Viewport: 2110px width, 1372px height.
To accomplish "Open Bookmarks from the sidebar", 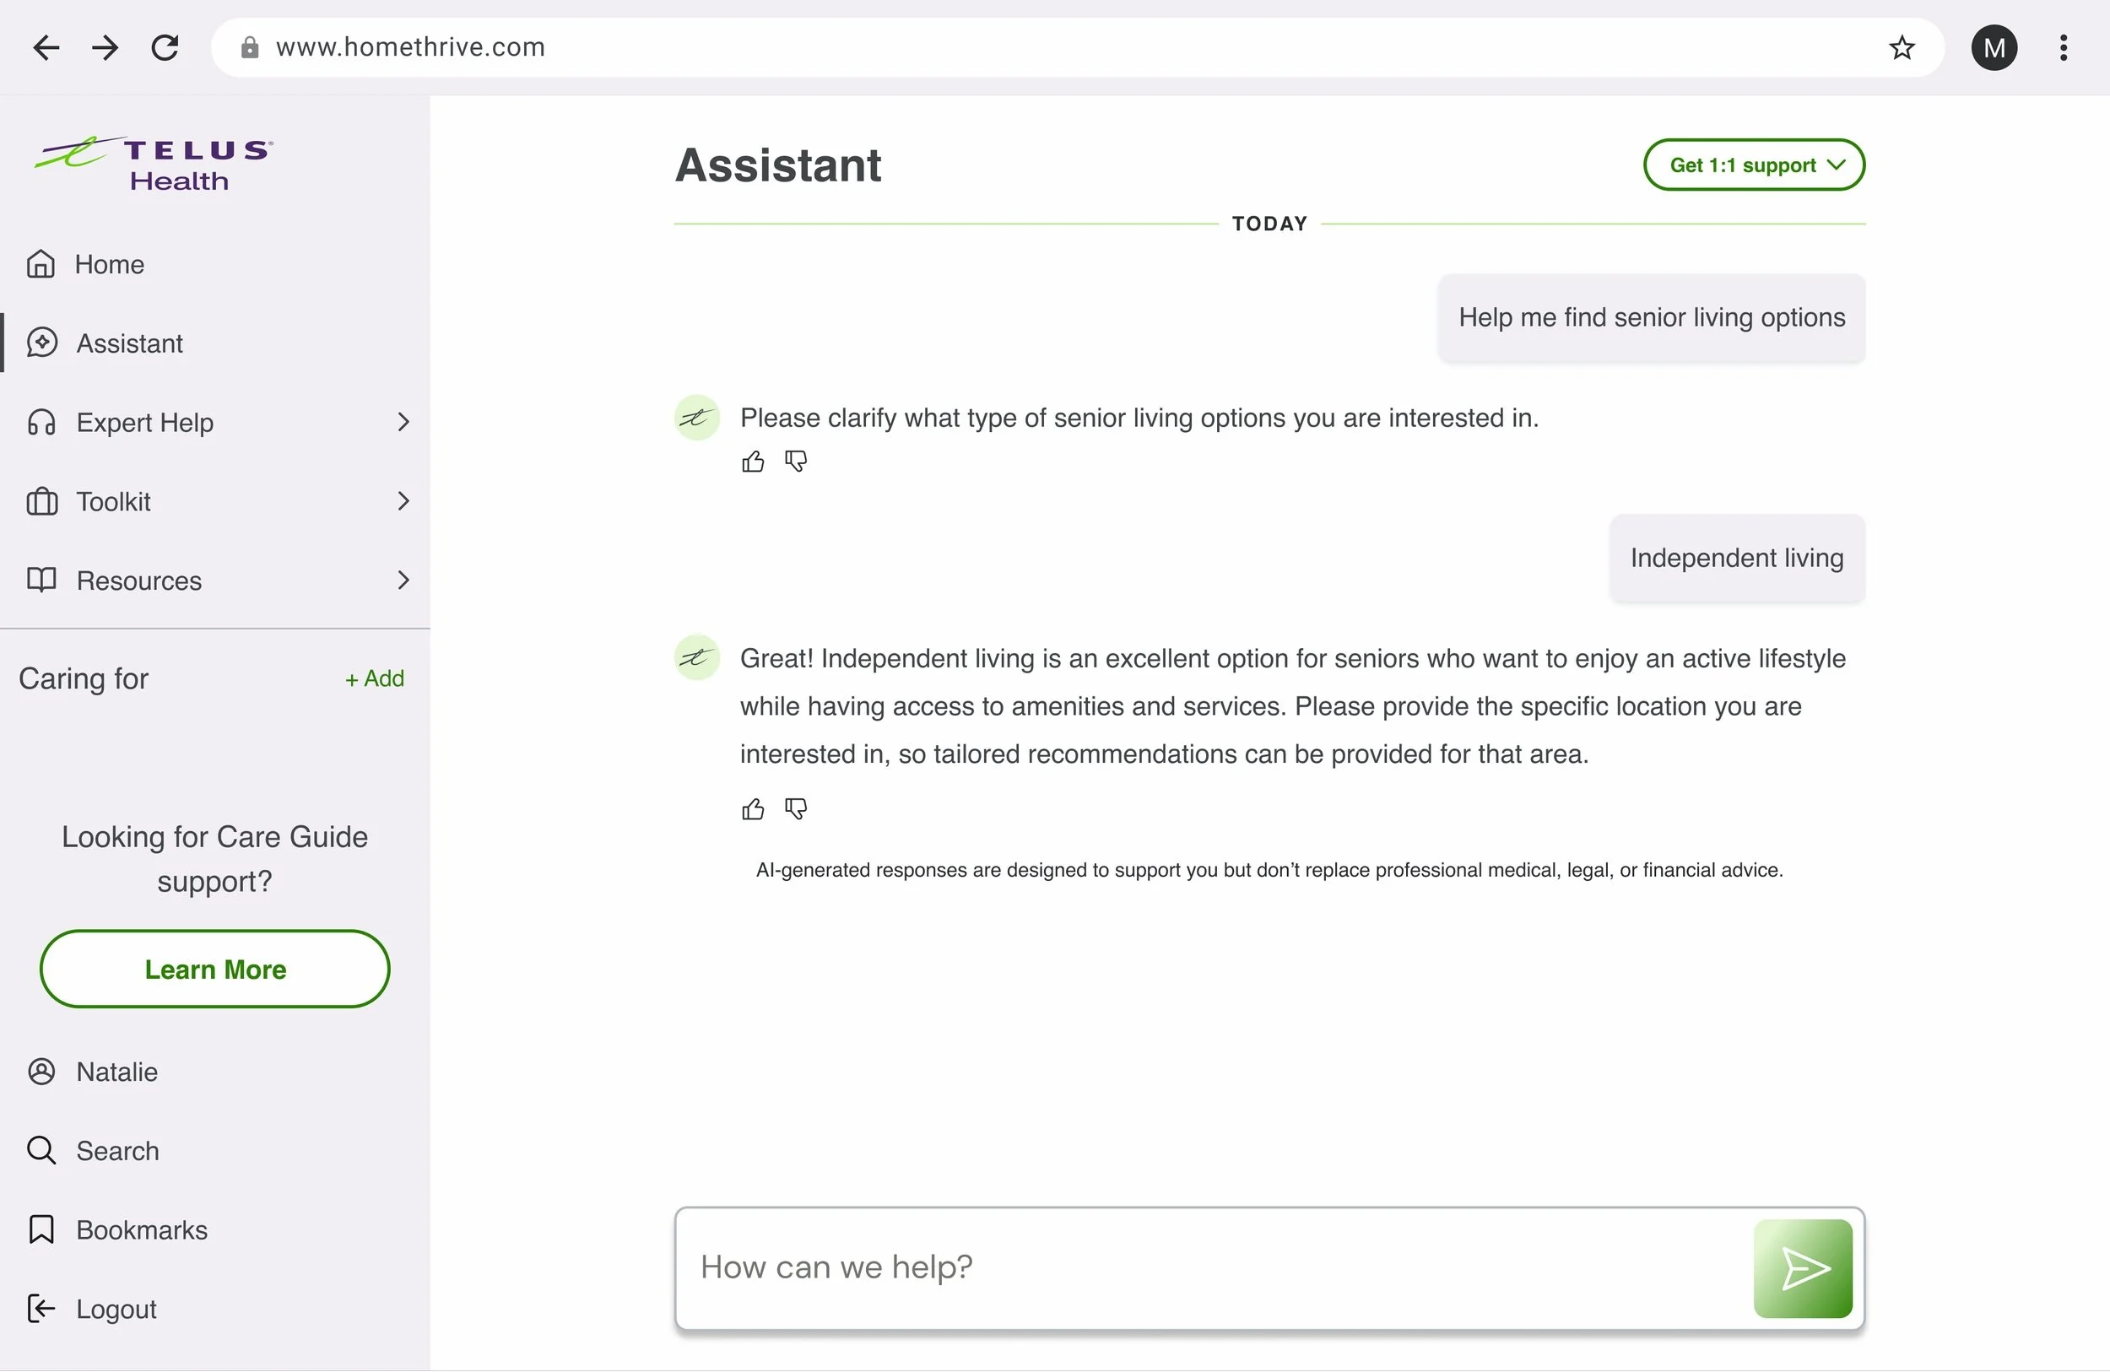I will pyautogui.click(x=140, y=1229).
